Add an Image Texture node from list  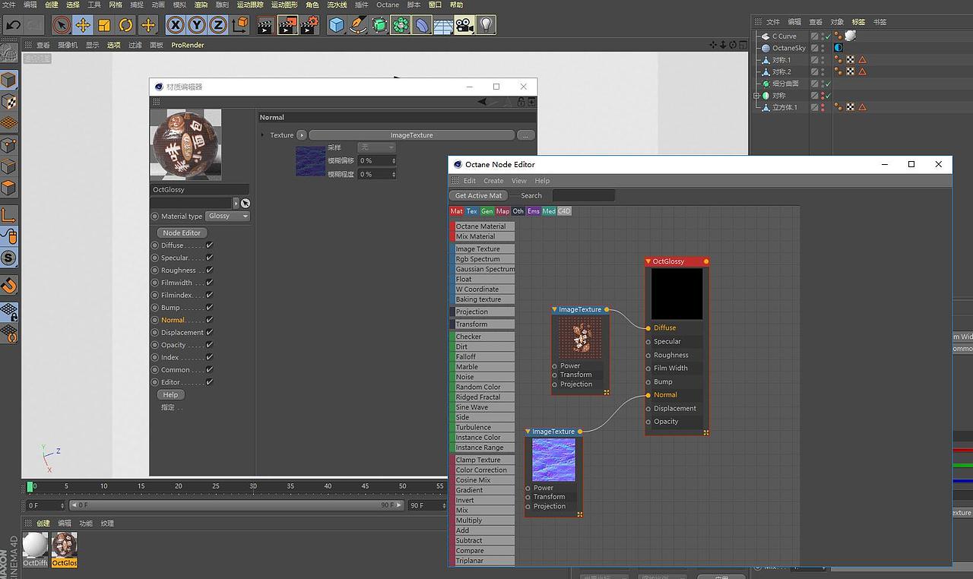point(483,249)
